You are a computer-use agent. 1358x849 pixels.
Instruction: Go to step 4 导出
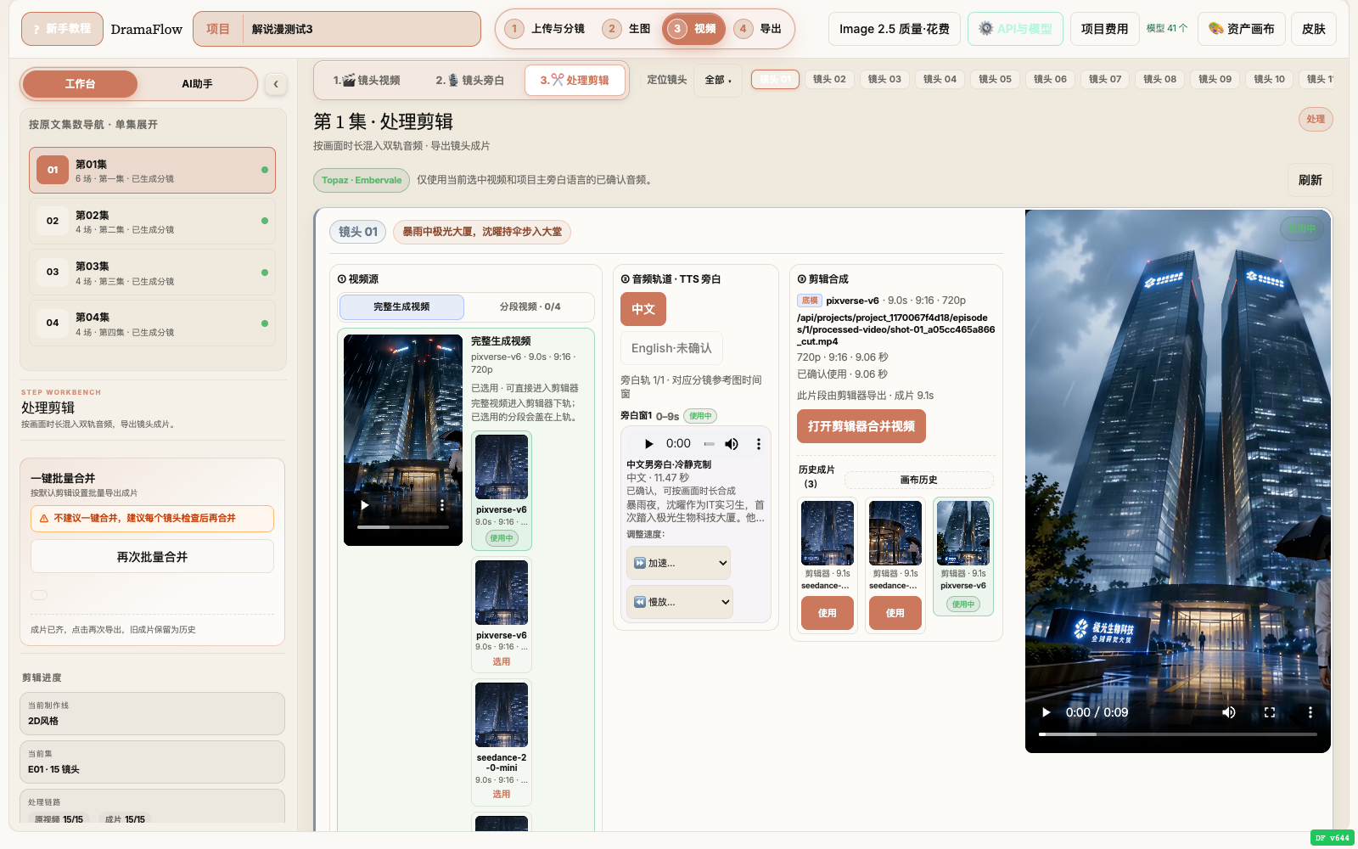758,29
